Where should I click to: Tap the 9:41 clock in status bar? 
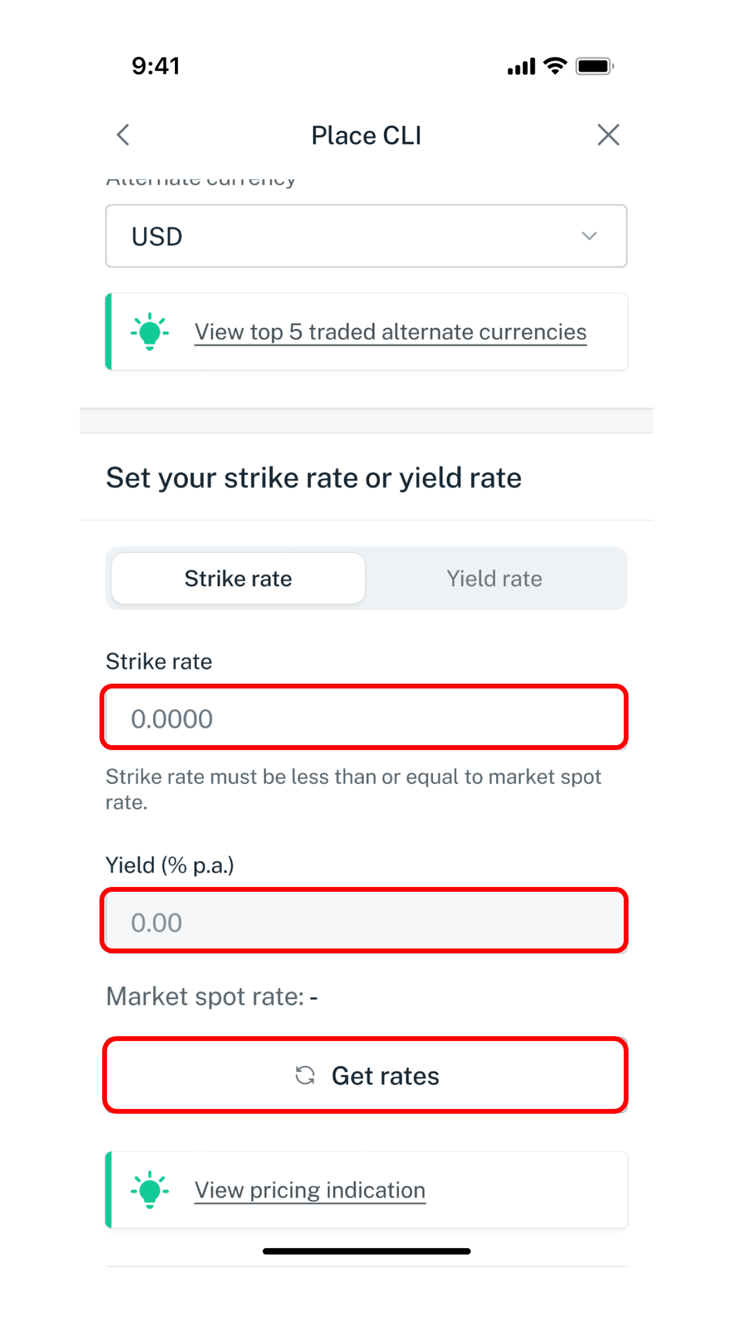pos(156,66)
